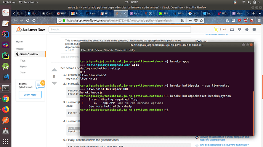
Task: Open PyCharm from the dock
Action: pos(6,56)
